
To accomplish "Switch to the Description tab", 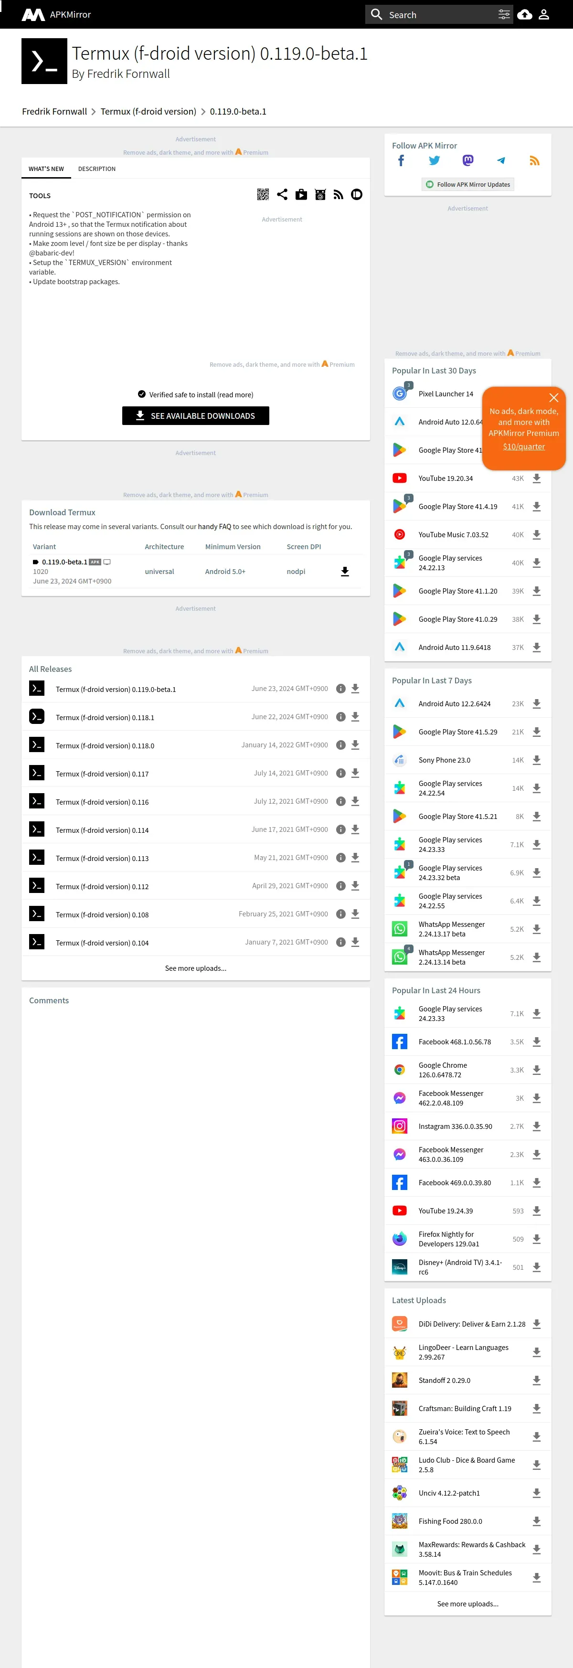I will [x=97, y=169].
